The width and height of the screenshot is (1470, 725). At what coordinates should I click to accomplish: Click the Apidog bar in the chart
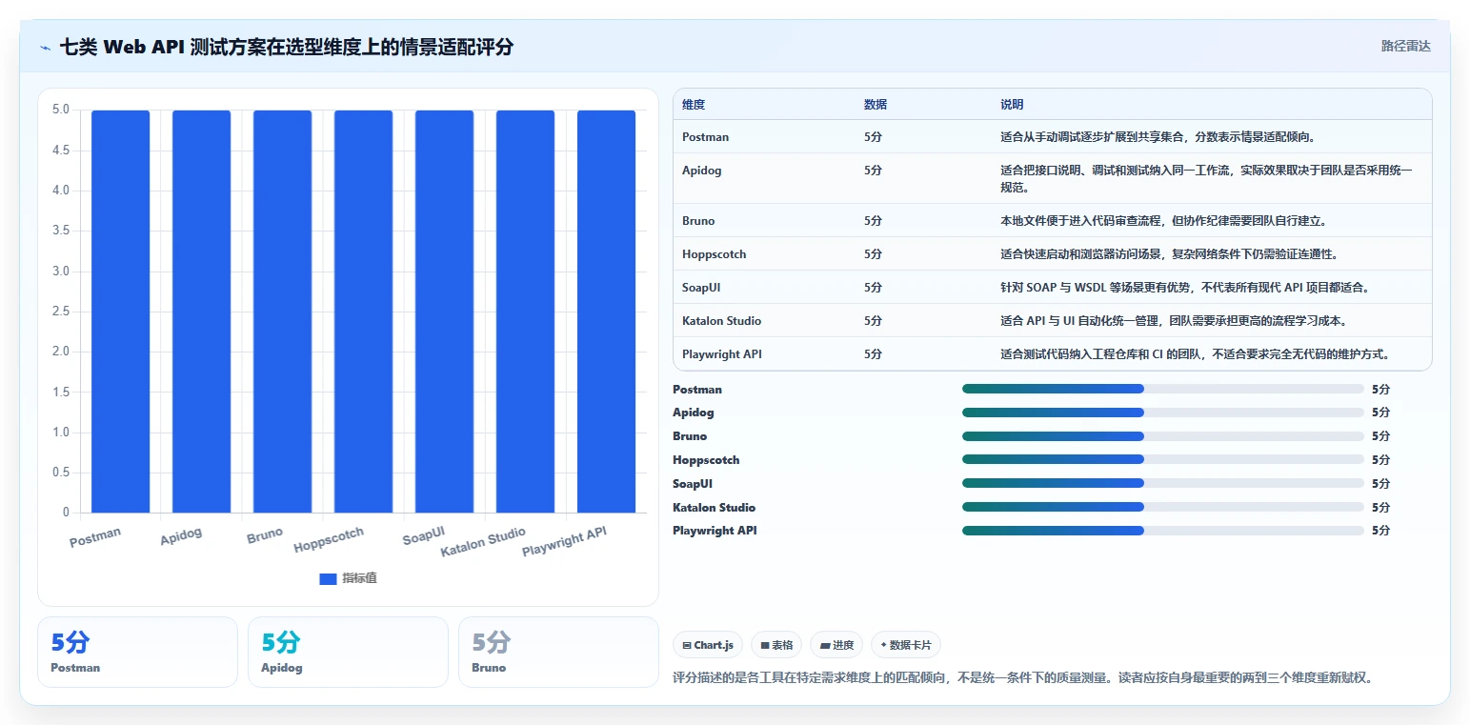click(202, 312)
